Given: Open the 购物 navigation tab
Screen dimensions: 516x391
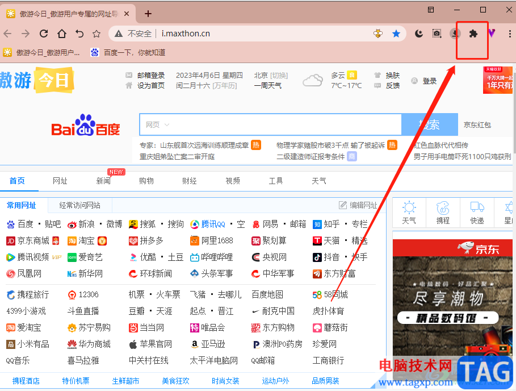Looking at the screenshot, I should click(x=146, y=181).
